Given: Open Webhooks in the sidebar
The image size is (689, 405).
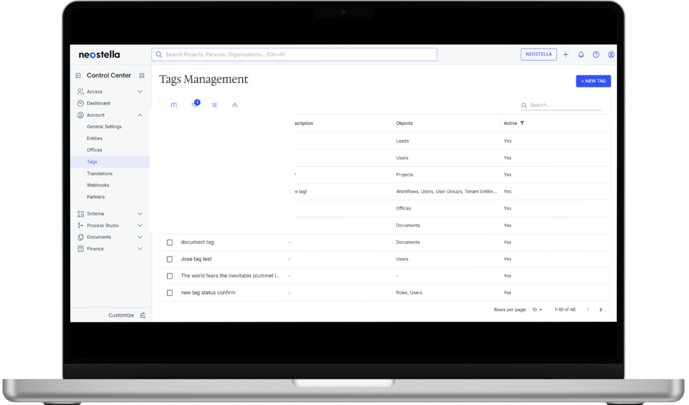Looking at the screenshot, I should pyautogui.click(x=97, y=185).
